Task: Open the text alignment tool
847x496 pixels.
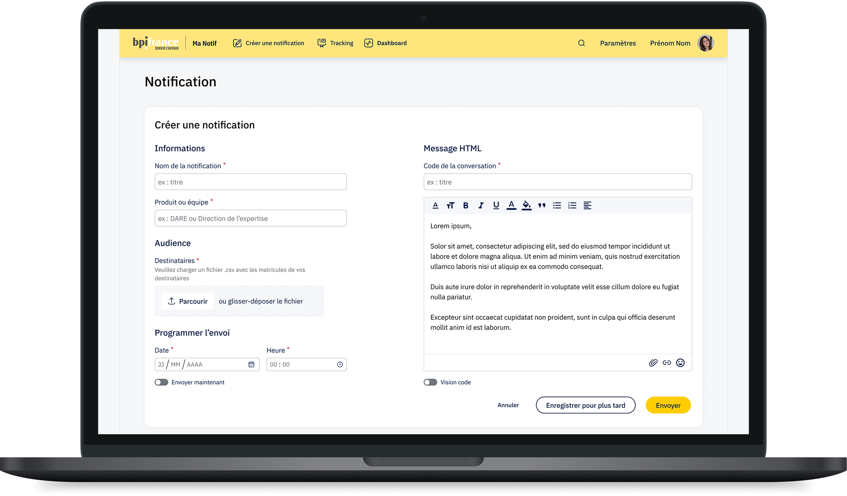Action: pyautogui.click(x=587, y=205)
